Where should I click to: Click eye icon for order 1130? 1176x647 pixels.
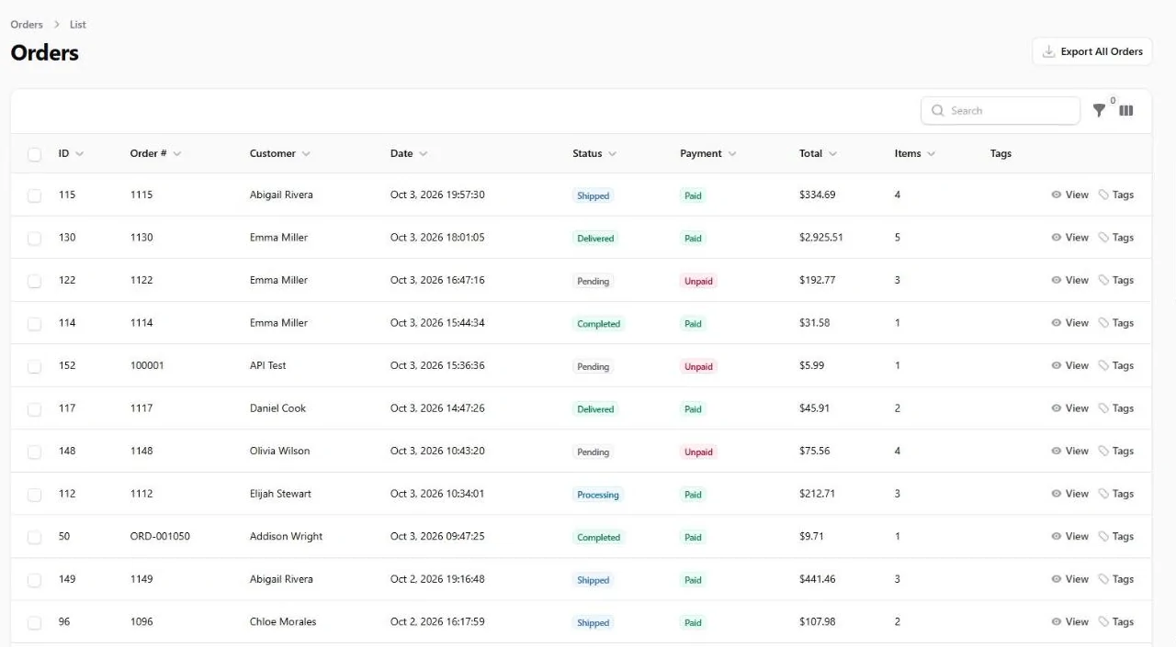click(1057, 238)
